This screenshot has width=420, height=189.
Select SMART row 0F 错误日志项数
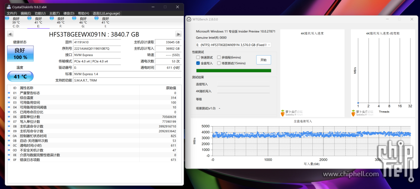[92, 159]
